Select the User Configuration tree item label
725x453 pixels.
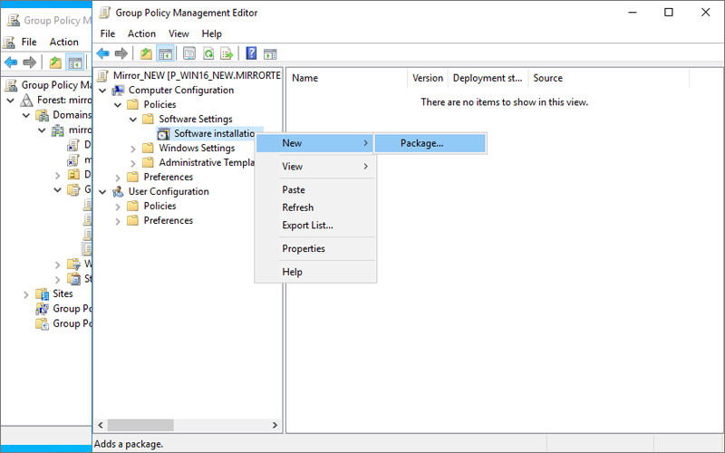click(x=169, y=191)
